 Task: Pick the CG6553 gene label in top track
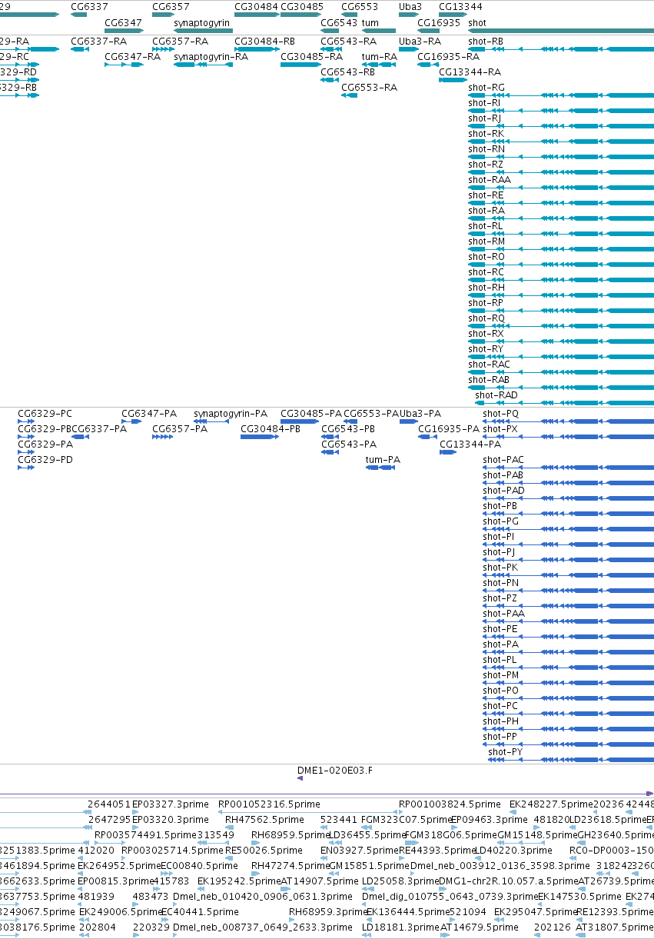[x=360, y=6]
